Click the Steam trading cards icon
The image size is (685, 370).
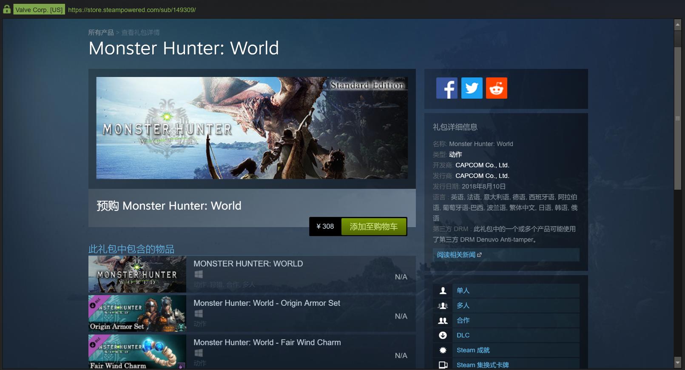tap(443, 365)
